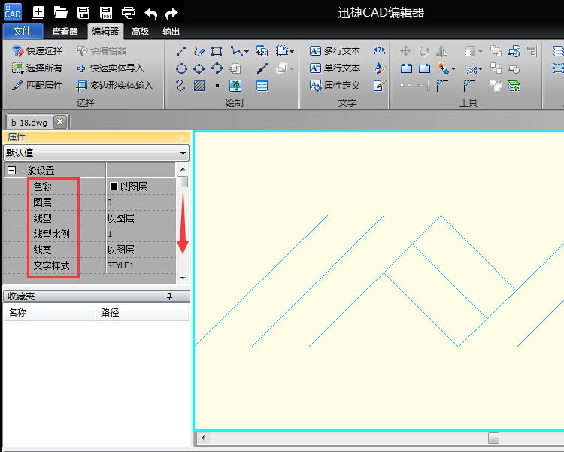Choose the Hatch fill tool
The image size is (564, 452).
pyautogui.click(x=199, y=86)
